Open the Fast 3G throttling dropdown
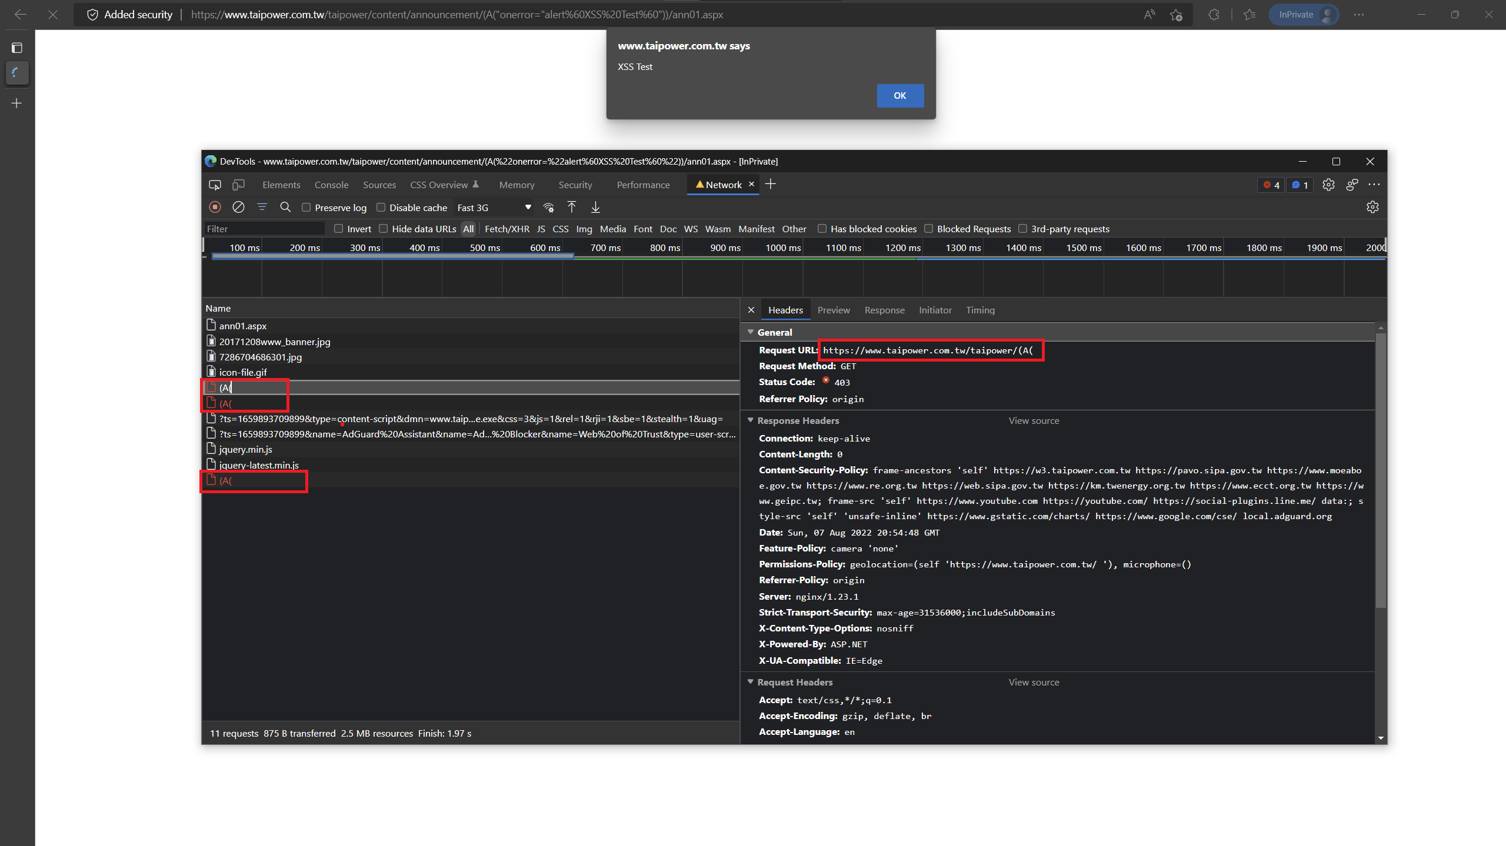The image size is (1506, 846). point(494,208)
